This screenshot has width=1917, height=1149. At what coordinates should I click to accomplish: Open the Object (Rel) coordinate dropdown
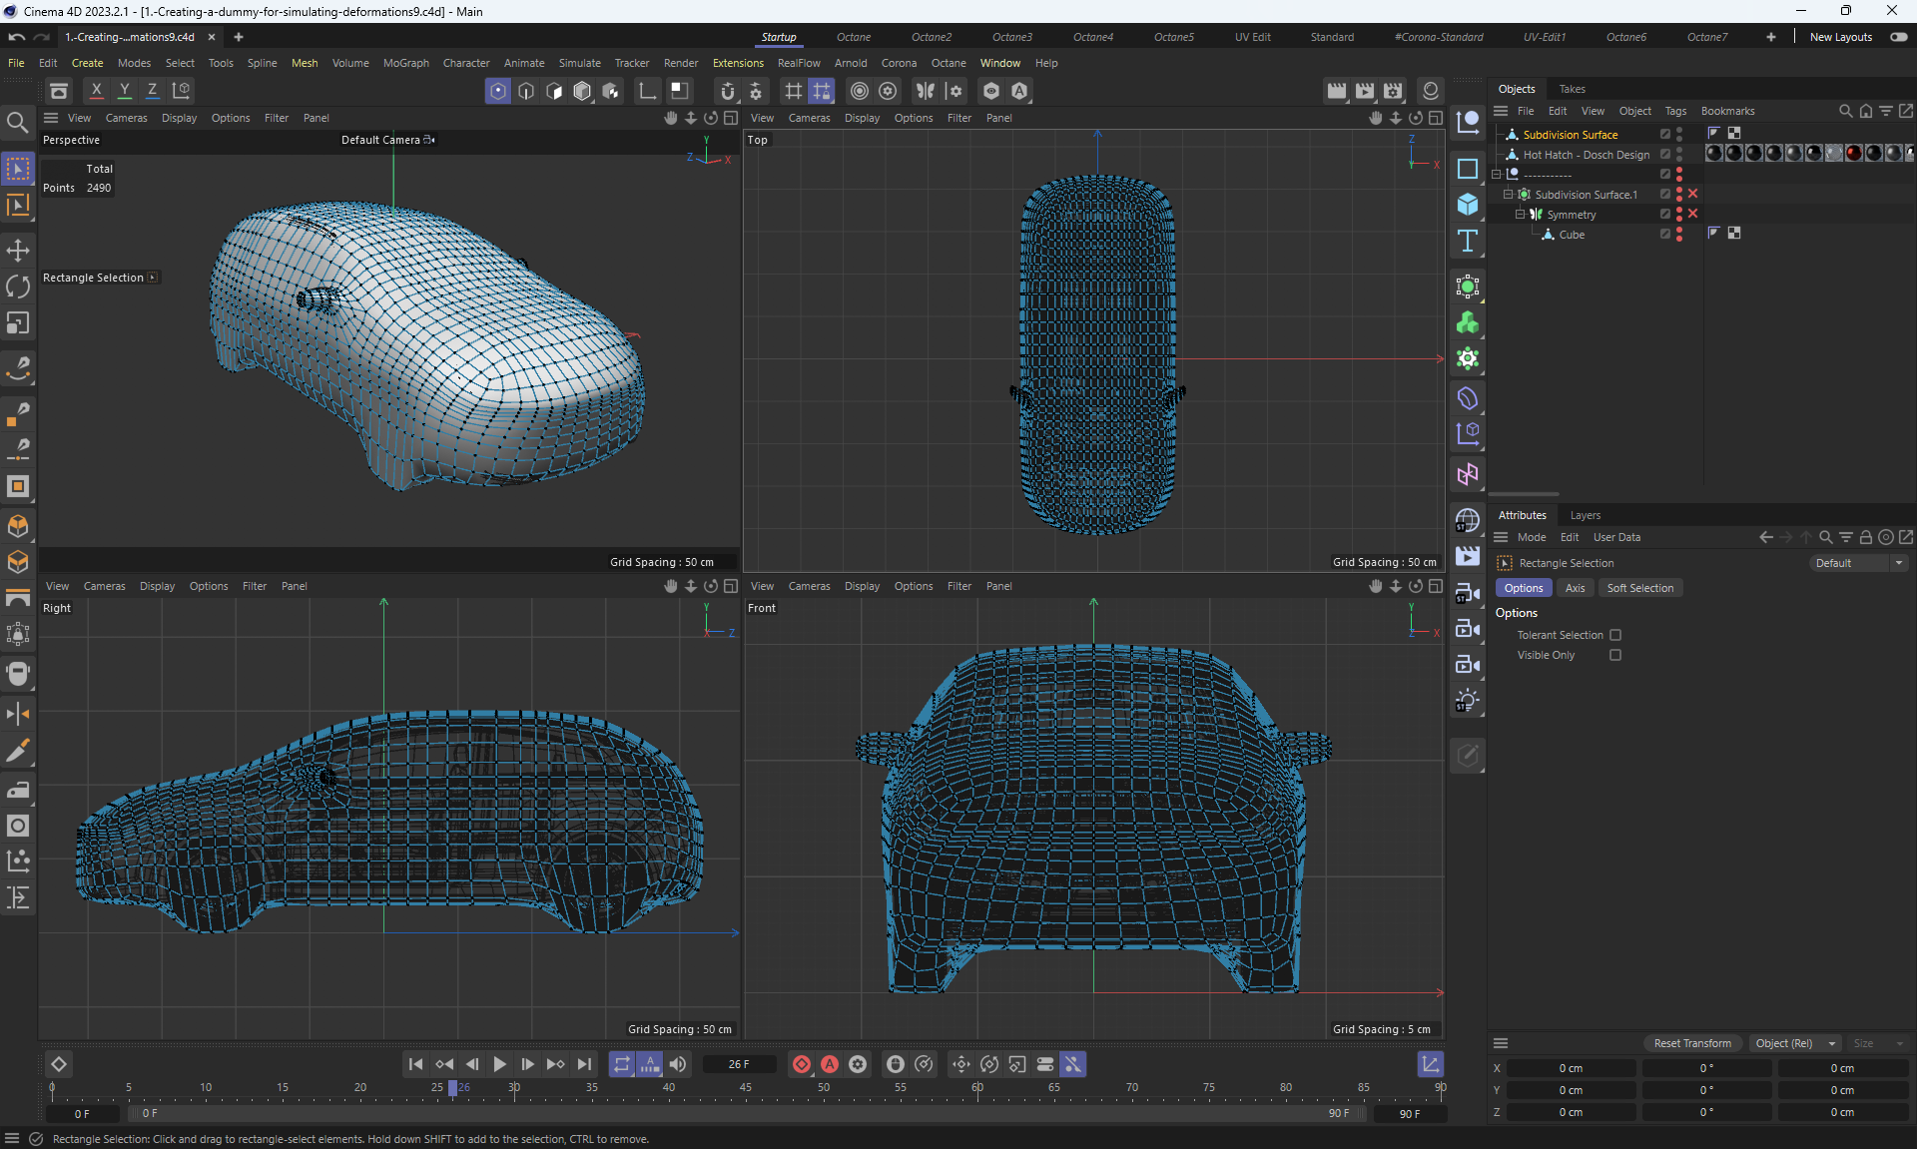(1794, 1043)
